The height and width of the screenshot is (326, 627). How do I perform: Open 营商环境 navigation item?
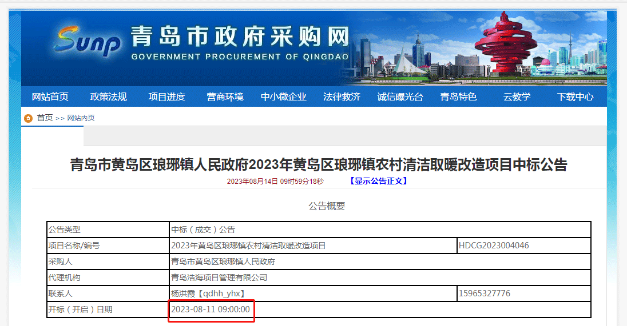point(225,96)
